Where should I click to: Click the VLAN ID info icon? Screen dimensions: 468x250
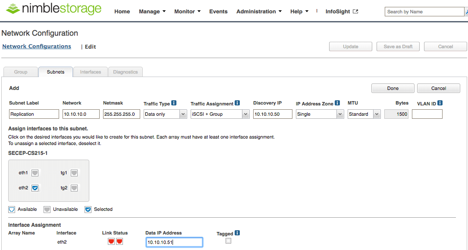[440, 103]
